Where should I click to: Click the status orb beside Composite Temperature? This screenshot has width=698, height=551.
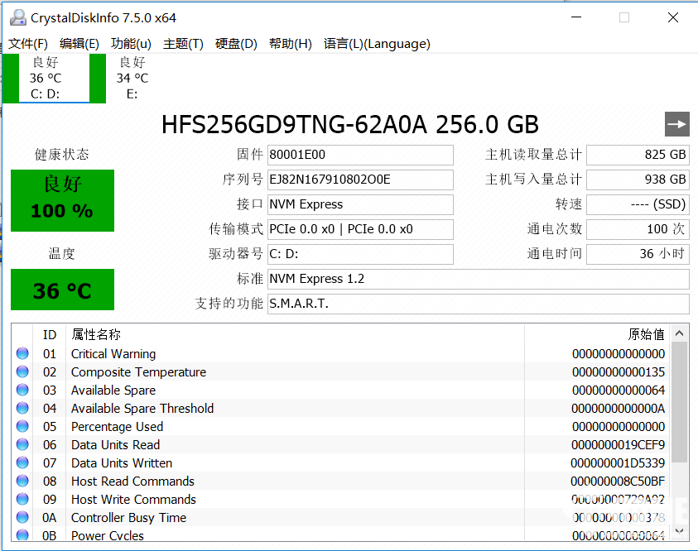(x=22, y=372)
